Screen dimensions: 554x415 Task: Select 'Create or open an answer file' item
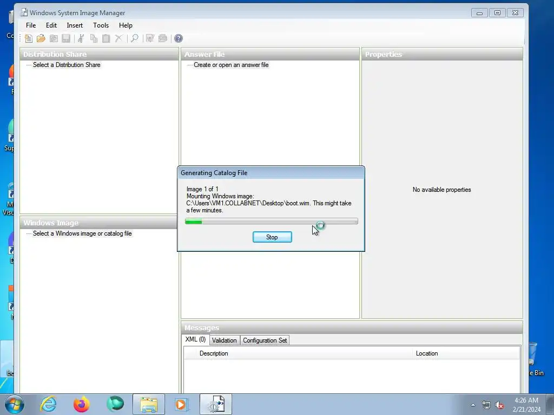231,65
